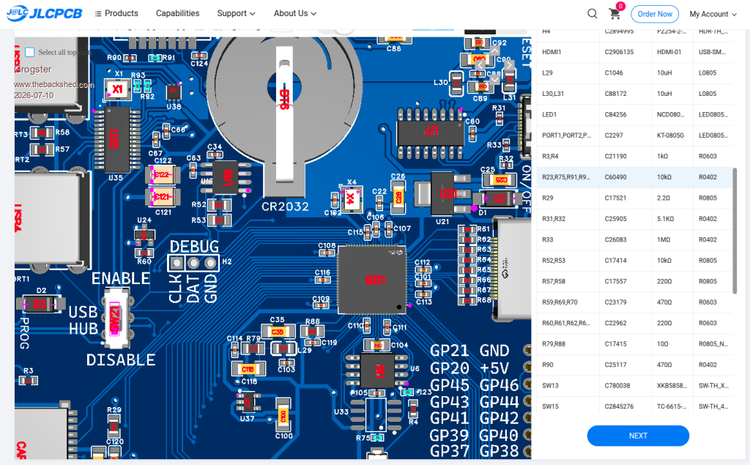Select the D1 diode component
750x465 pixels.
point(497,198)
